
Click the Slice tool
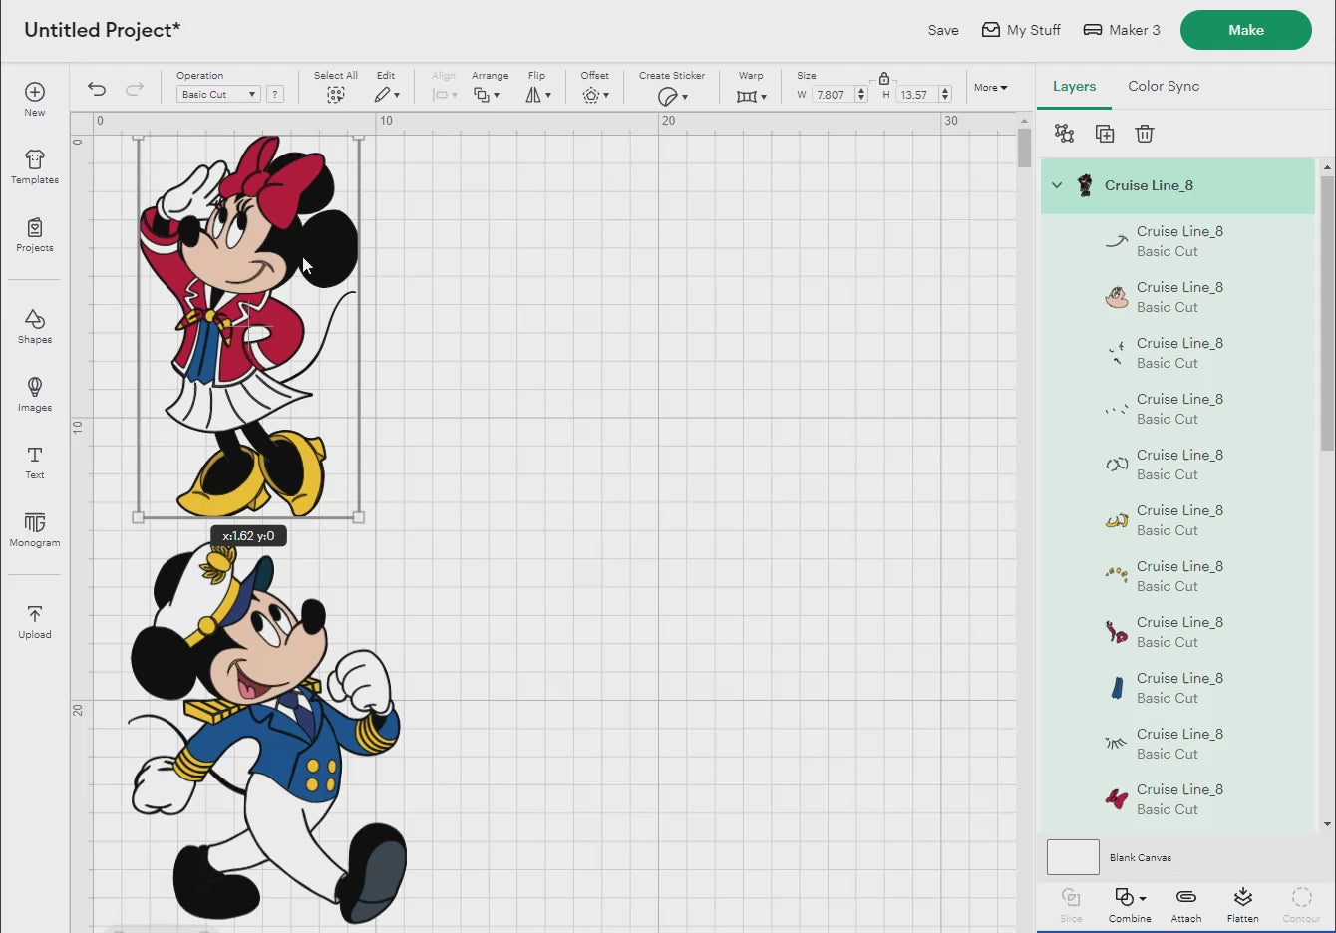(1071, 905)
